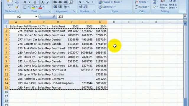Select row 16 header
Image resolution: width=189 pixels, height=106 pixels.
click(x=6, y=92)
